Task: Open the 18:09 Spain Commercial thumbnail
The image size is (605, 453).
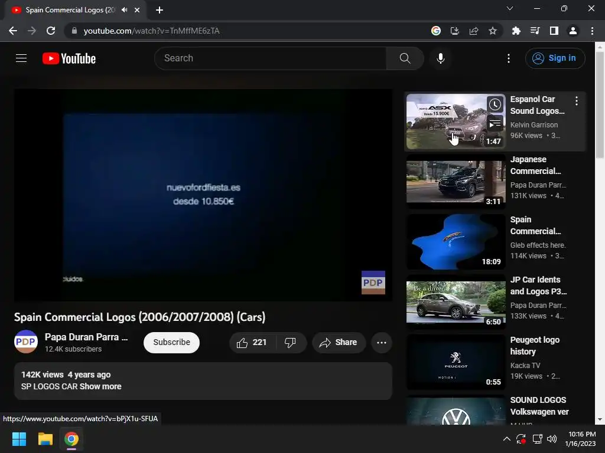Action: point(456,241)
